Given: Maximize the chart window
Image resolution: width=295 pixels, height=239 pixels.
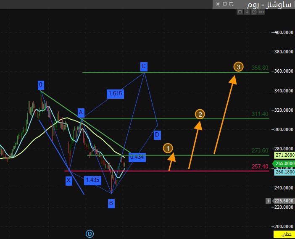Looking at the screenshot, I should (x=225, y=4).
